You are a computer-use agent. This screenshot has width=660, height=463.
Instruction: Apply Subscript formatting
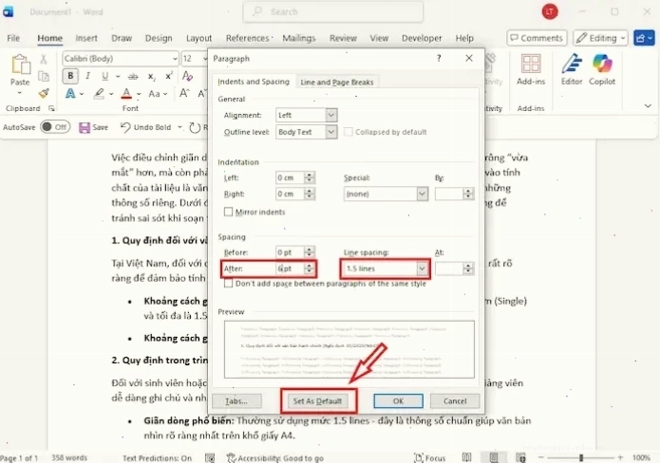click(152, 77)
